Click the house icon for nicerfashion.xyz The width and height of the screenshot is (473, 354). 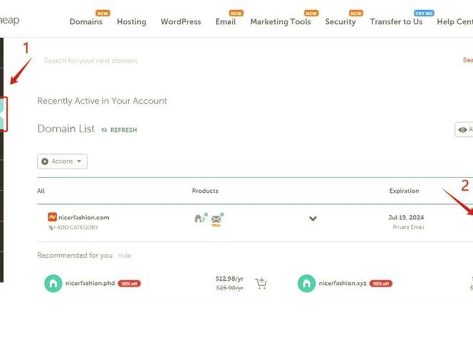[x=306, y=283]
